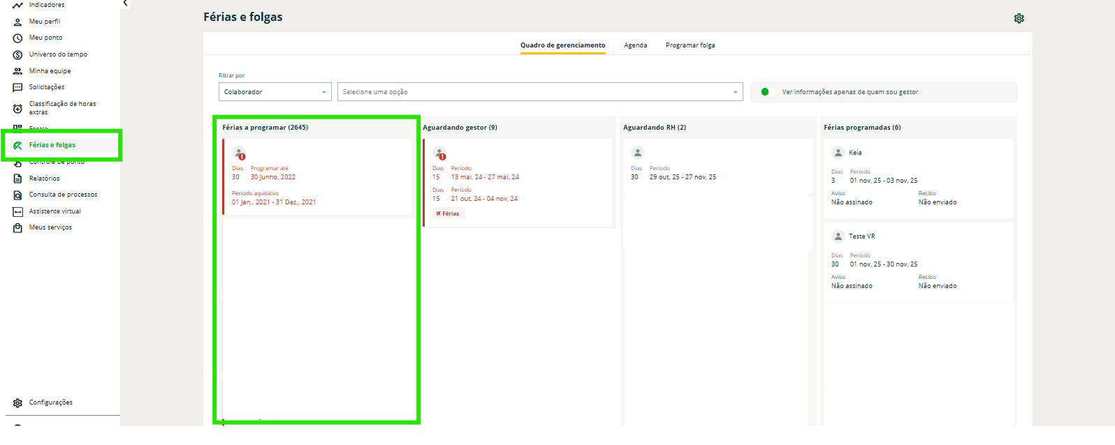
Task: Open settings gear icon at top right
Action: [x=1019, y=19]
